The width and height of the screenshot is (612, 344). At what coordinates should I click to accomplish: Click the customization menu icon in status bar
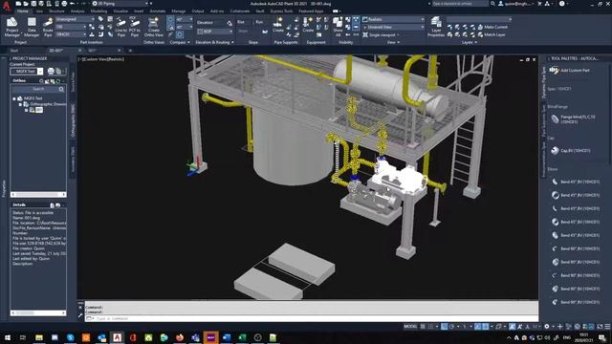point(607,327)
